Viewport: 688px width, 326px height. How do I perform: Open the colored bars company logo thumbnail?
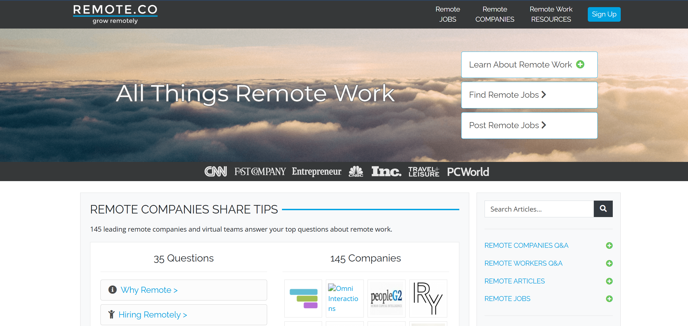click(303, 299)
